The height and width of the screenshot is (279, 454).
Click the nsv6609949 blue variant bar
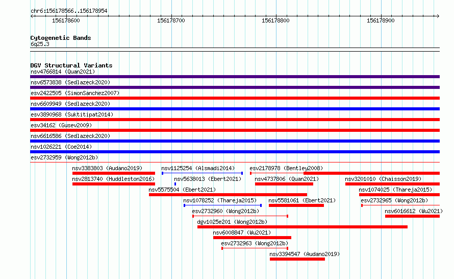[x=235, y=109]
